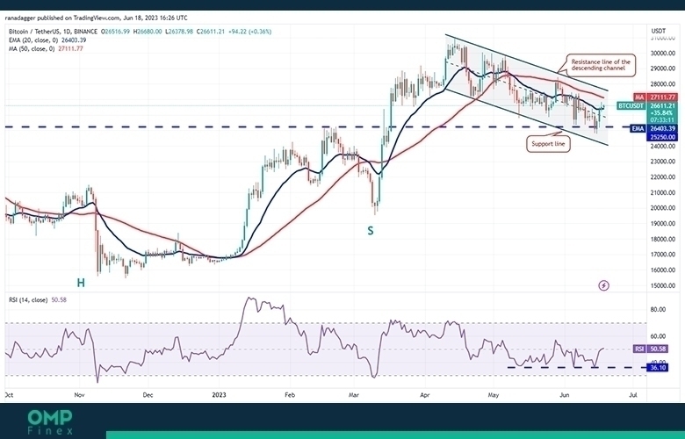Click the Jun label on the time axis
685x439 pixels.
pos(565,395)
